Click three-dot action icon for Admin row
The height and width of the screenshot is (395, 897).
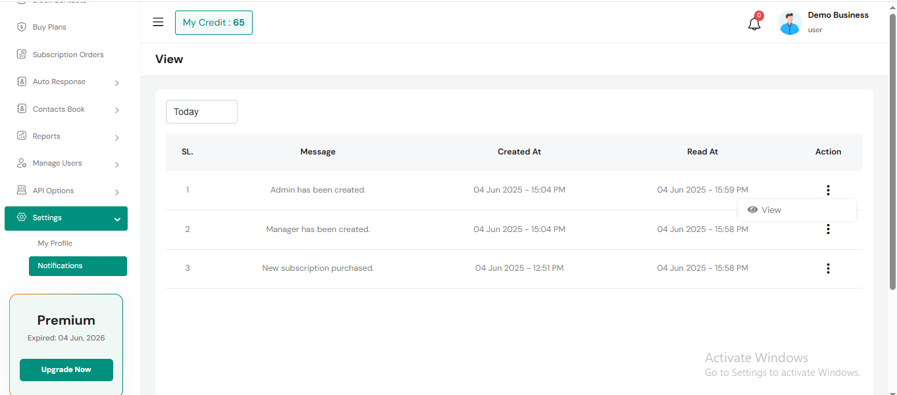click(828, 190)
